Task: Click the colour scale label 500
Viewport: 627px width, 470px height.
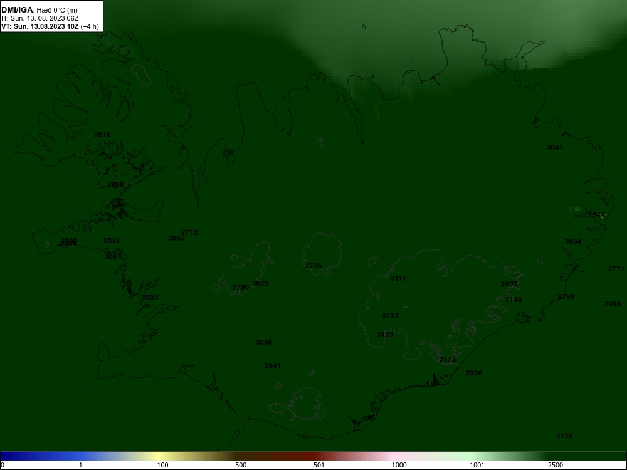Action: click(x=241, y=465)
